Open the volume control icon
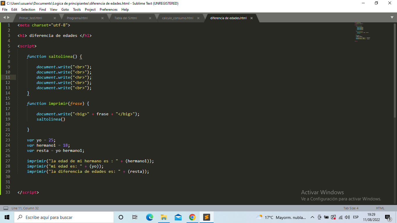This screenshot has height=223, width=397. 347,217
